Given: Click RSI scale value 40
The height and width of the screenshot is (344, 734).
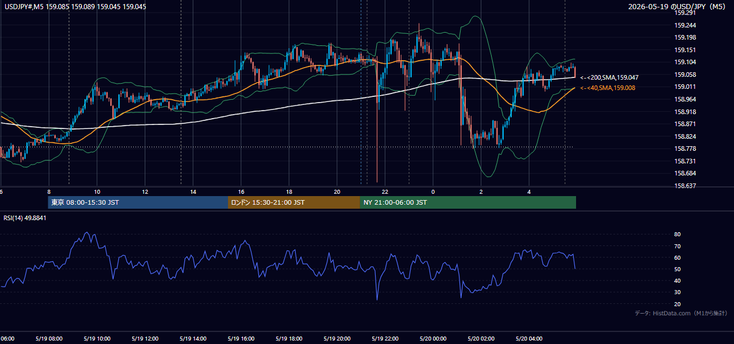Looking at the screenshot, I should point(677,280).
